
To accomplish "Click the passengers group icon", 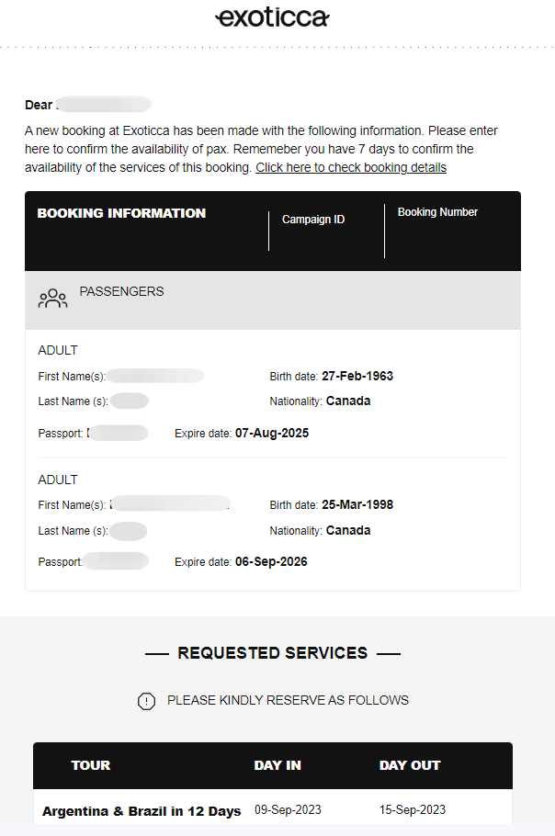I will click(x=52, y=299).
